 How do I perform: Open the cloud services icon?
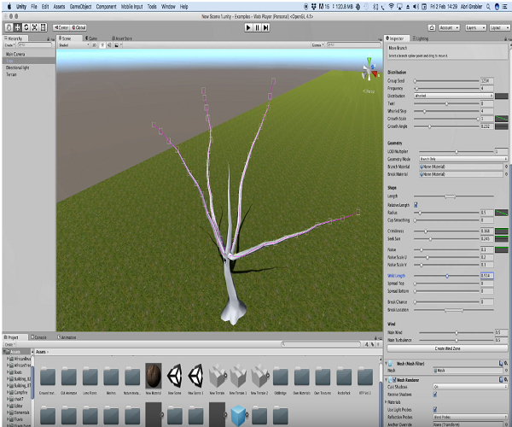point(432,28)
